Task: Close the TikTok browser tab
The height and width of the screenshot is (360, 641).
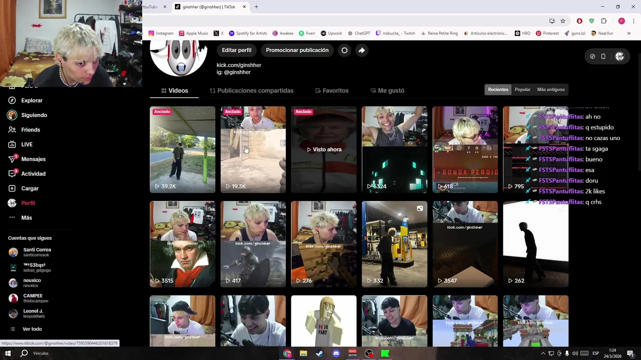Action: point(244,7)
